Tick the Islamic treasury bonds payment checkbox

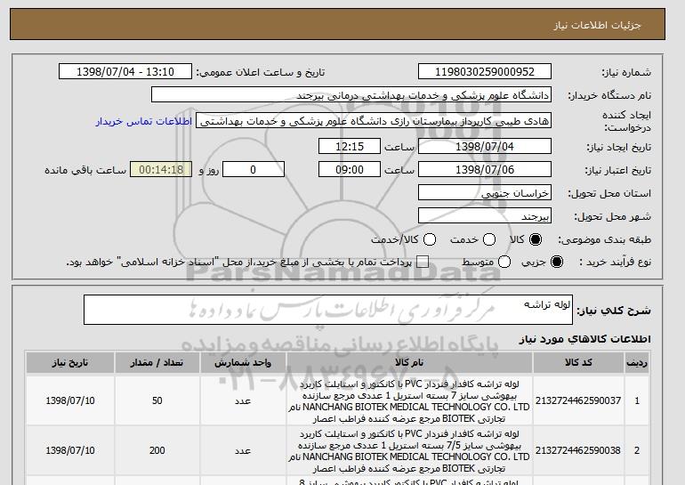(x=423, y=262)
